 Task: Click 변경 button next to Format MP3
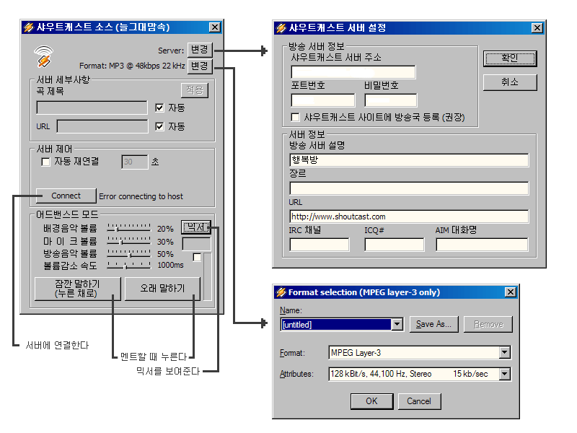200,66
